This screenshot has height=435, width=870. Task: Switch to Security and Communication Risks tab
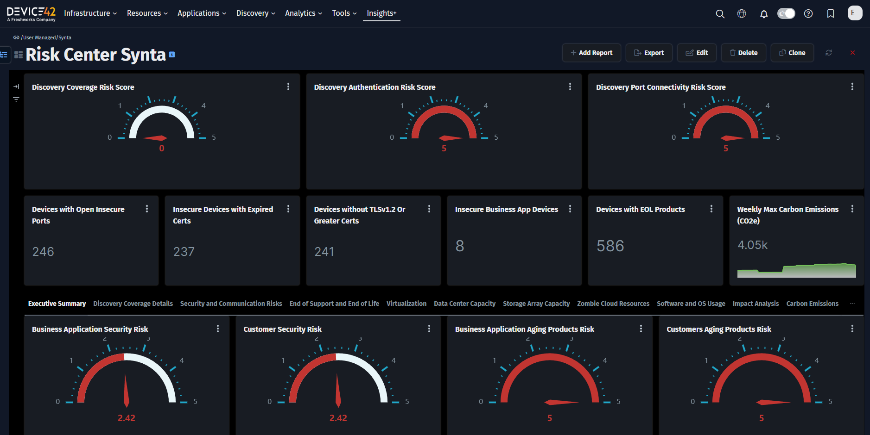(231, 304)
